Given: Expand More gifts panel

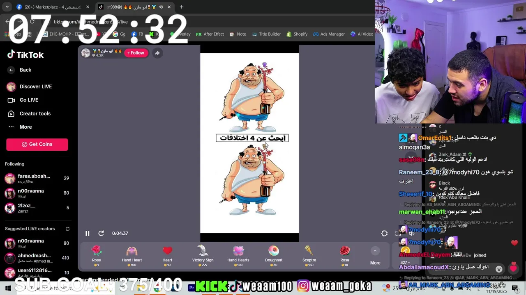Looking at the screenshot, I should pyautogui.click(x=375, y=256).
